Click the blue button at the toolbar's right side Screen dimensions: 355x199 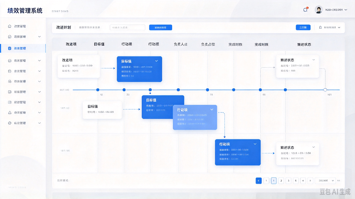tap(303, 27)
